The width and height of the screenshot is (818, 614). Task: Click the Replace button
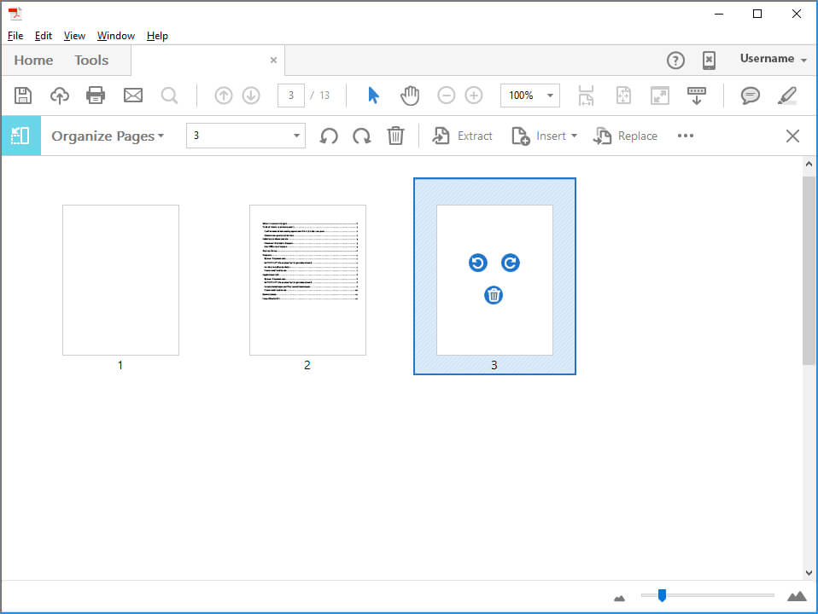[x=626, y=136]
